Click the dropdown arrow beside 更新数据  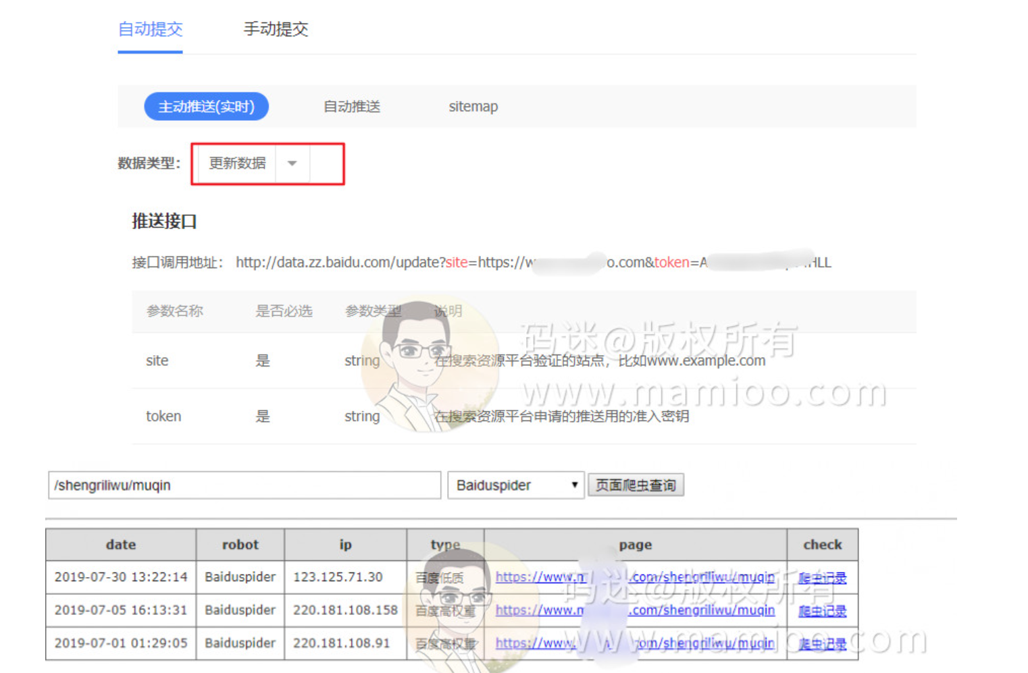click(292, 163)
